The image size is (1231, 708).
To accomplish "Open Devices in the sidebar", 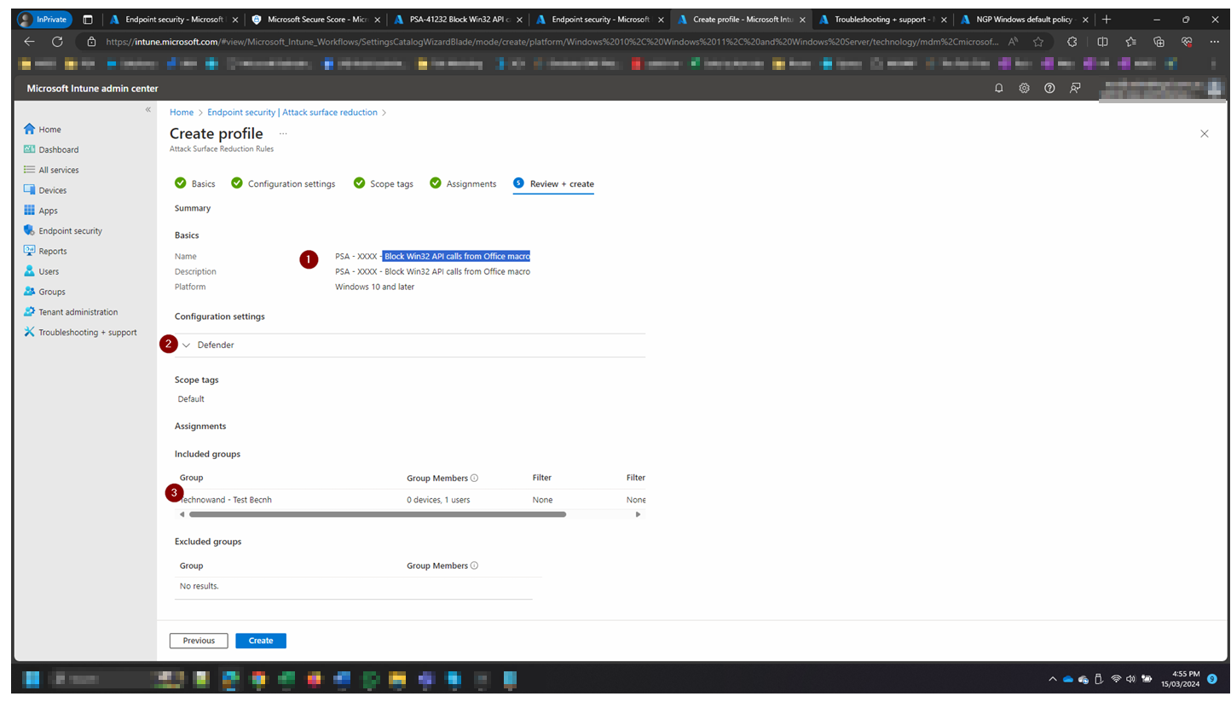I will [x=45, y=190].
